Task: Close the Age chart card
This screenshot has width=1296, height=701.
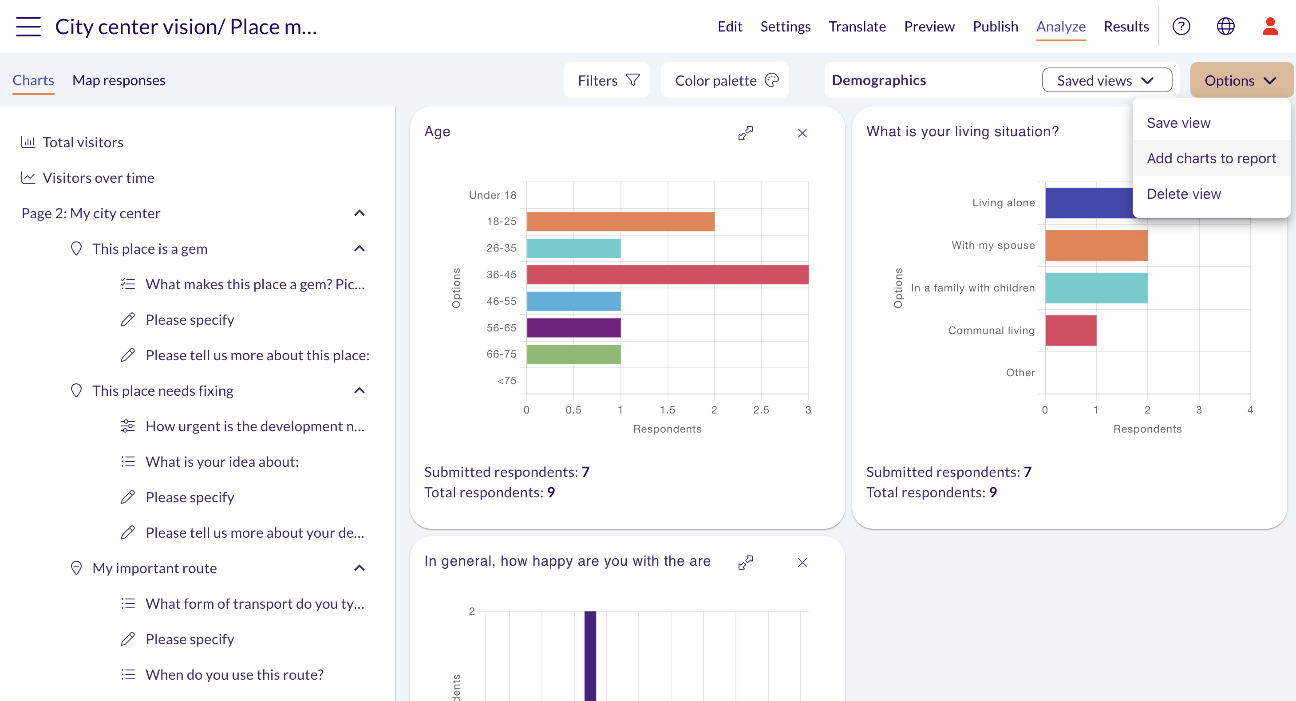Action: (802, 133)
